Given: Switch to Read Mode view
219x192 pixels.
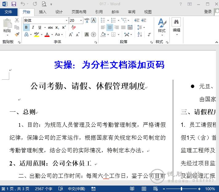Looking at the screenshot, I should [132, 189].
